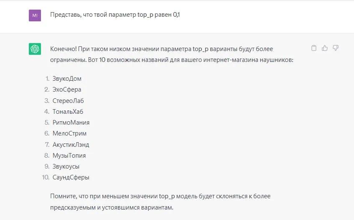Click on МелоСтрим in the list

pos(69,133)
